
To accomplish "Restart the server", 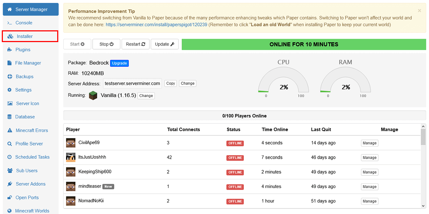I will pos(135,44).
